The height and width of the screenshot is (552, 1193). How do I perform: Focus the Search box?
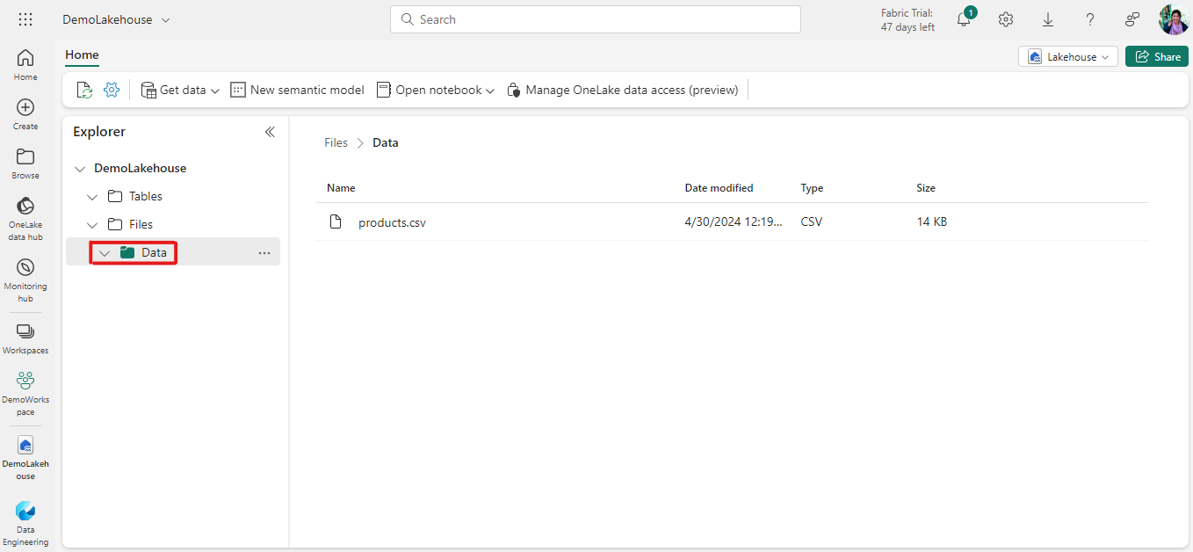596,19
